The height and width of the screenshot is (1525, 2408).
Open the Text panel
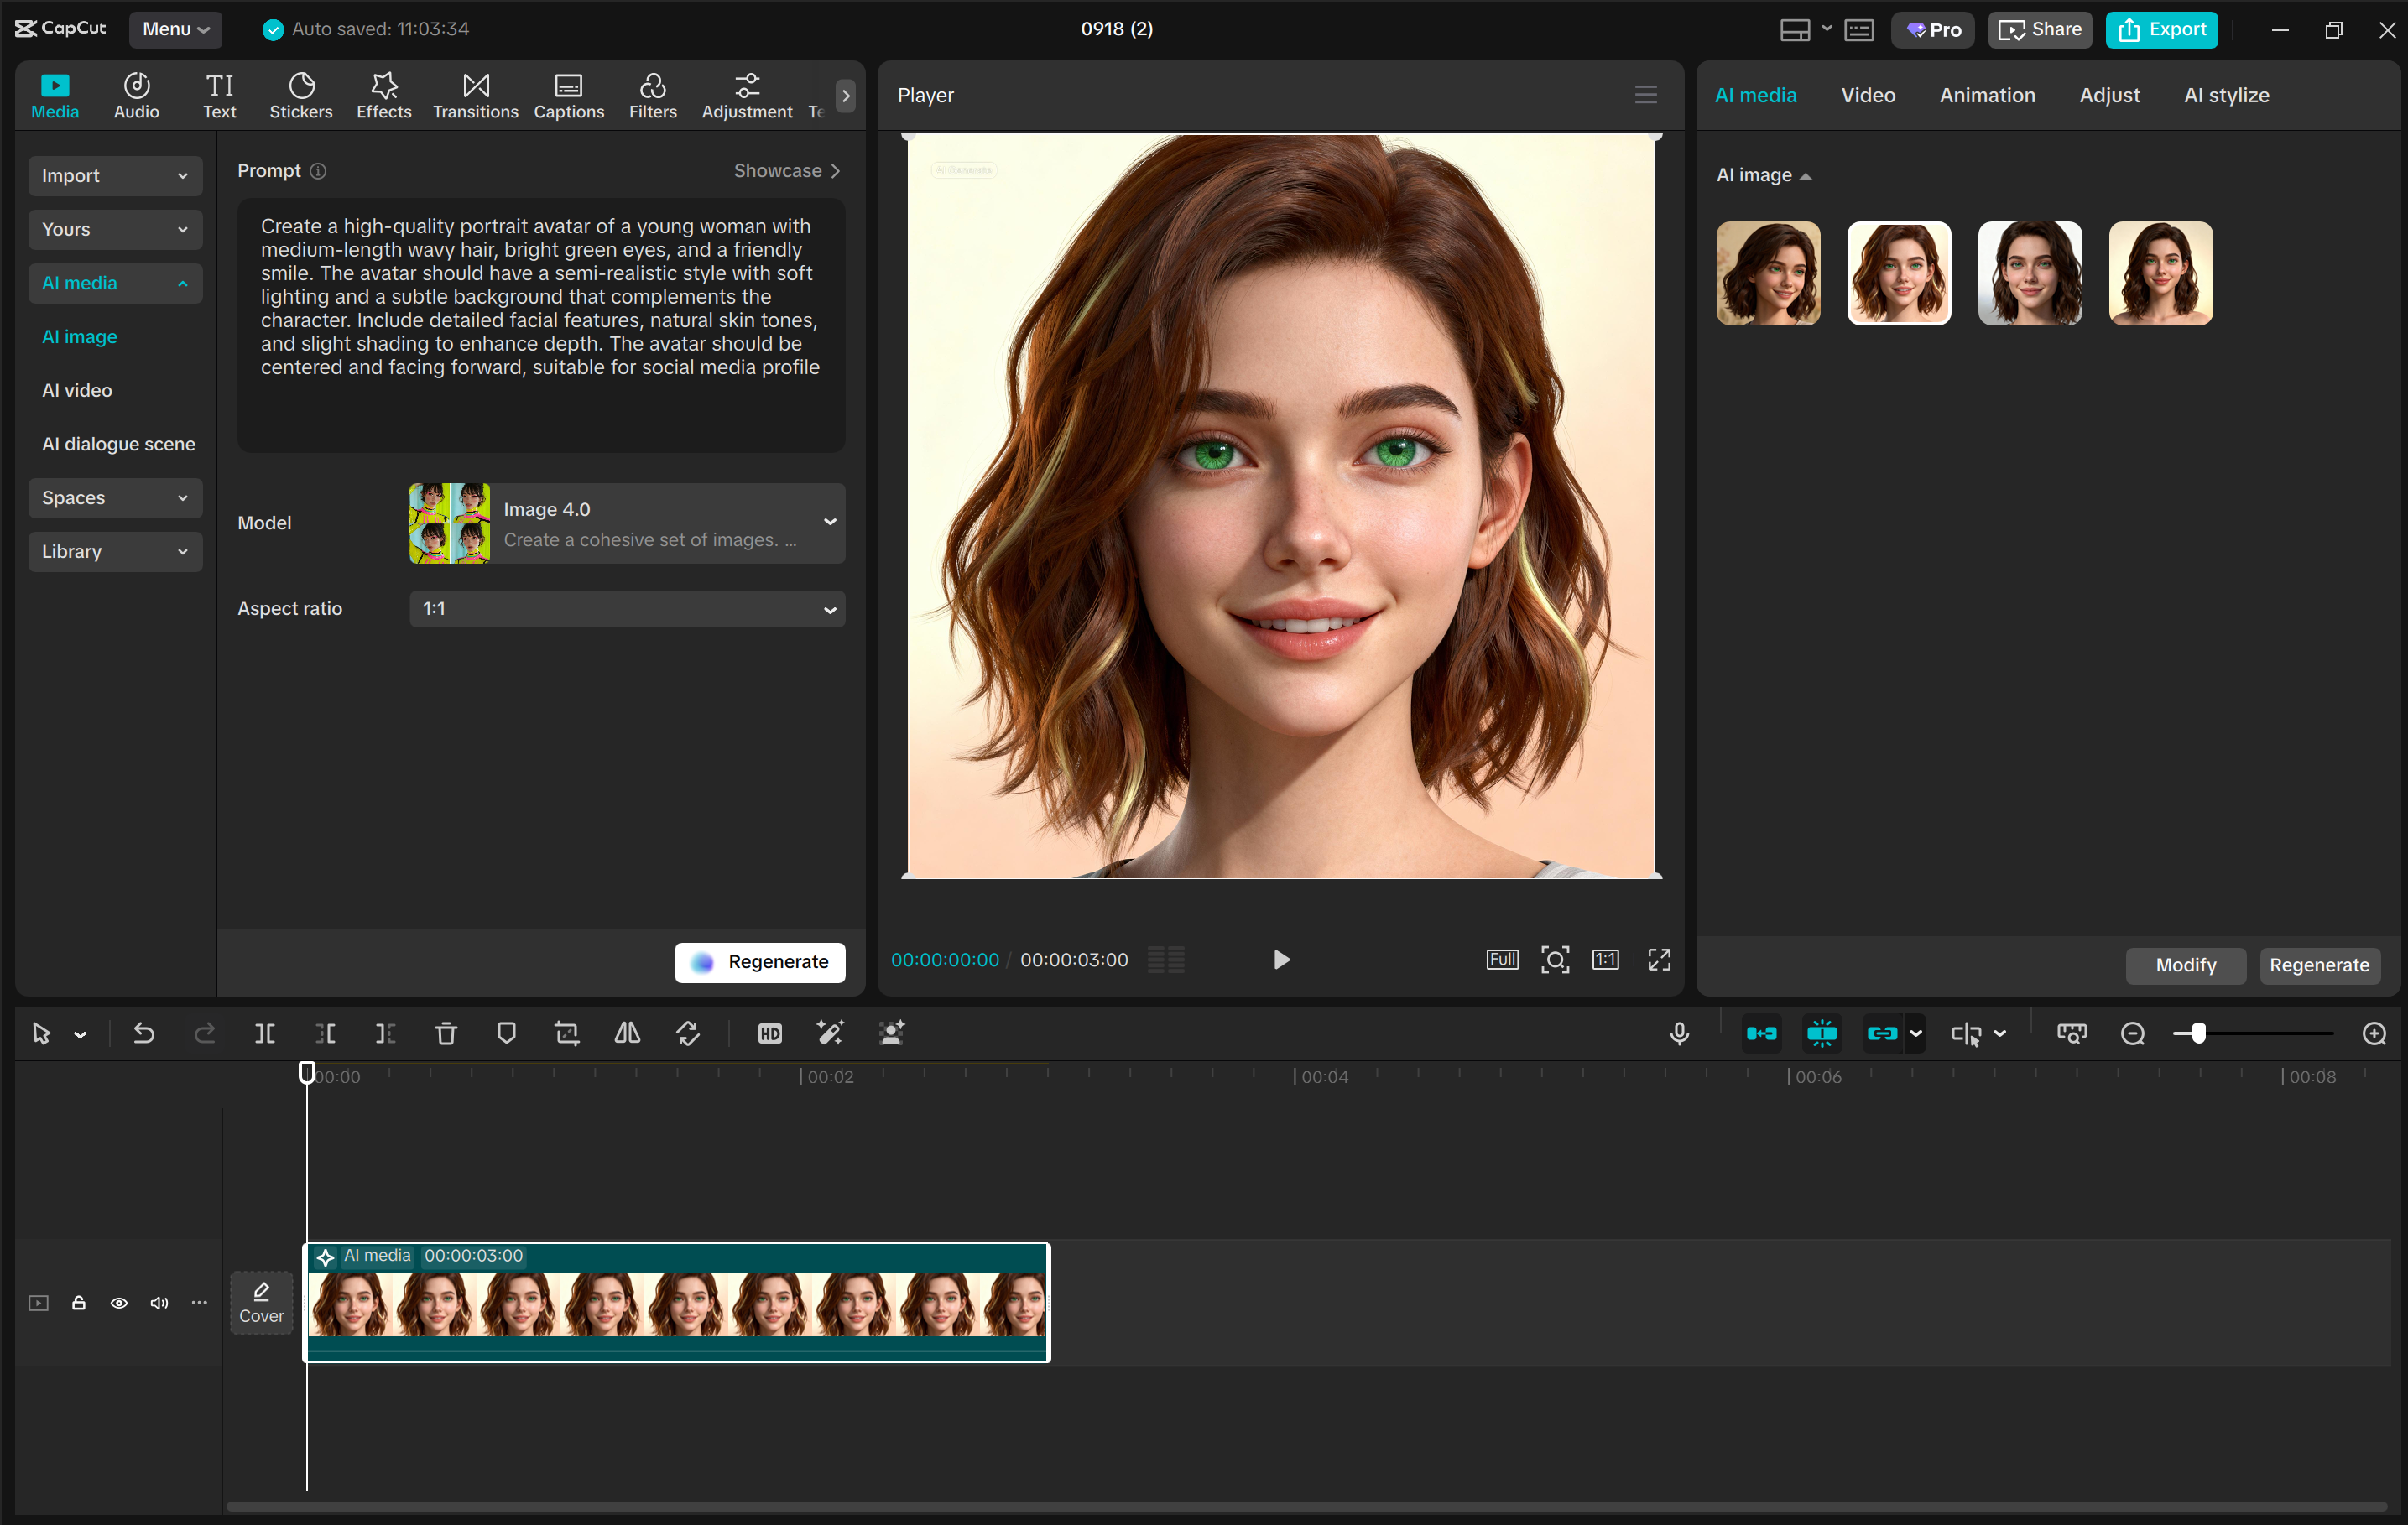(219, 96)
